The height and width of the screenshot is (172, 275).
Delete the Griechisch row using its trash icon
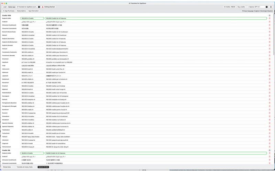[x=269, y=59]
